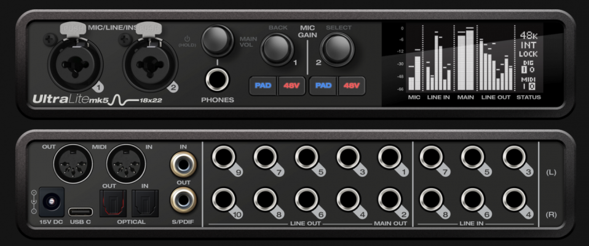The width and height of the screenshot is (589, 246).
Task: Click the STATUS label under the display
Action: coord(529,97)
